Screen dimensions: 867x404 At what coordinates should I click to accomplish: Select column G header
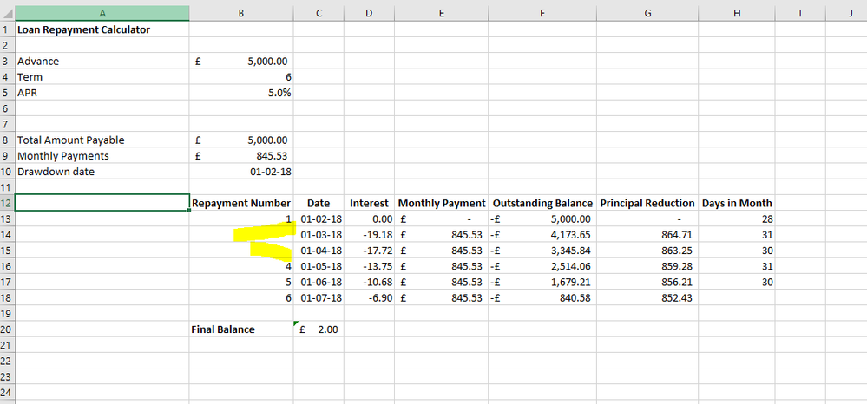(647, 14)
